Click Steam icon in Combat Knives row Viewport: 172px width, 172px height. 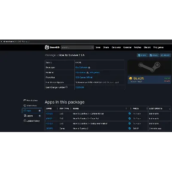pos(129,114)
